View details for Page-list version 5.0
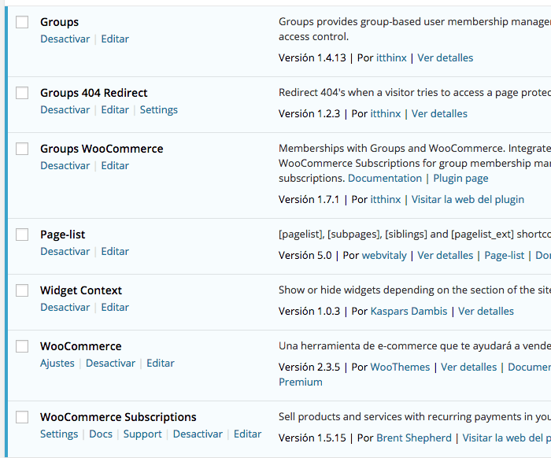Image resolution: width=551 pixels, height=458 pixels. pos(446,255)
